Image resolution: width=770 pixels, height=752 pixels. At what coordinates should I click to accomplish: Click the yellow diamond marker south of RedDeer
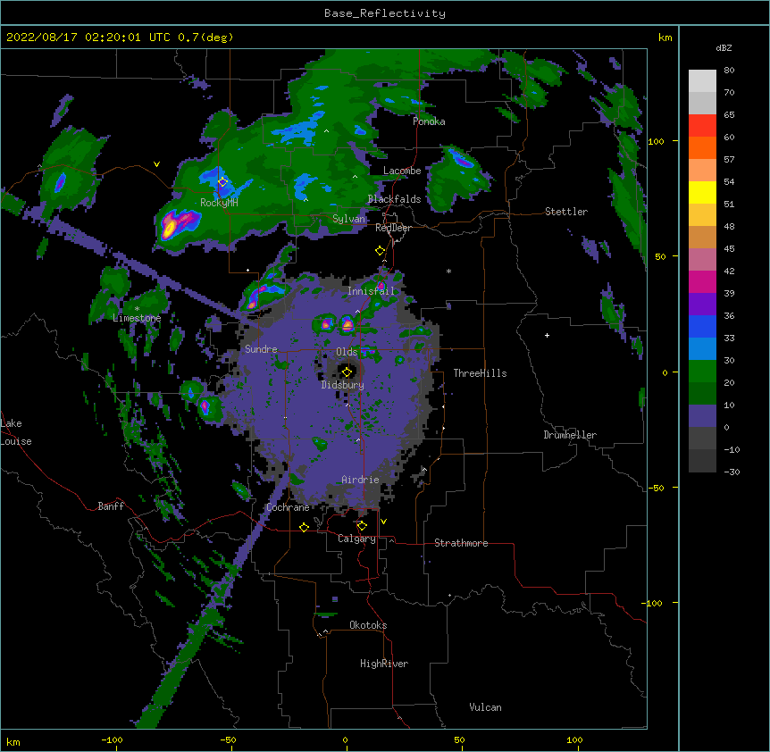coord(380,251)
